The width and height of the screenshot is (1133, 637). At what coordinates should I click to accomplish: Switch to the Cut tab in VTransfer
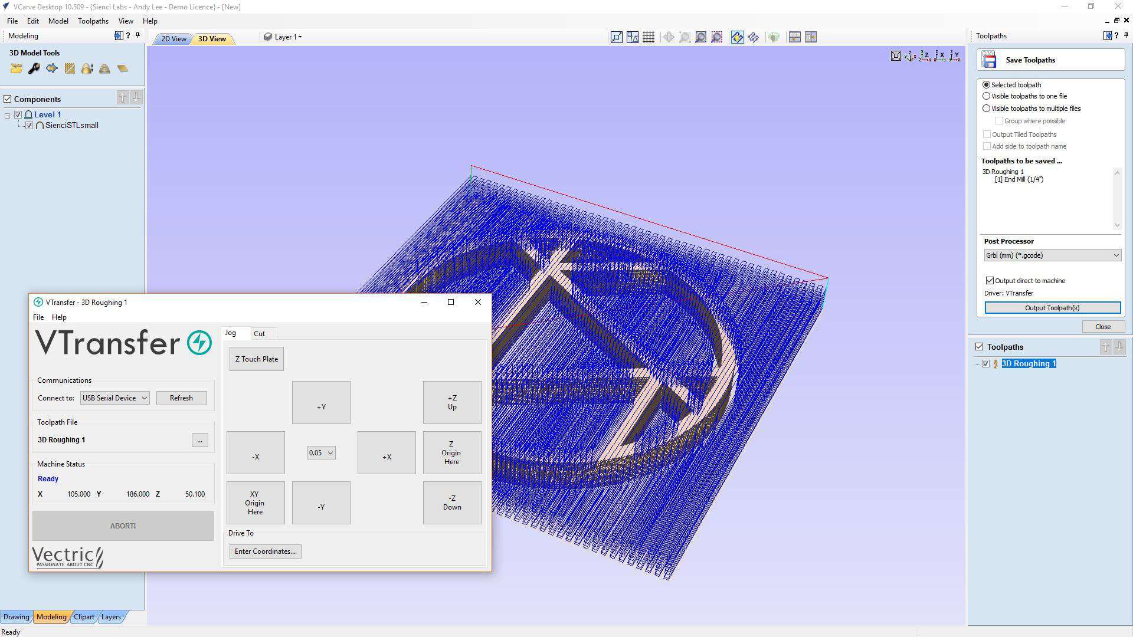259,334
